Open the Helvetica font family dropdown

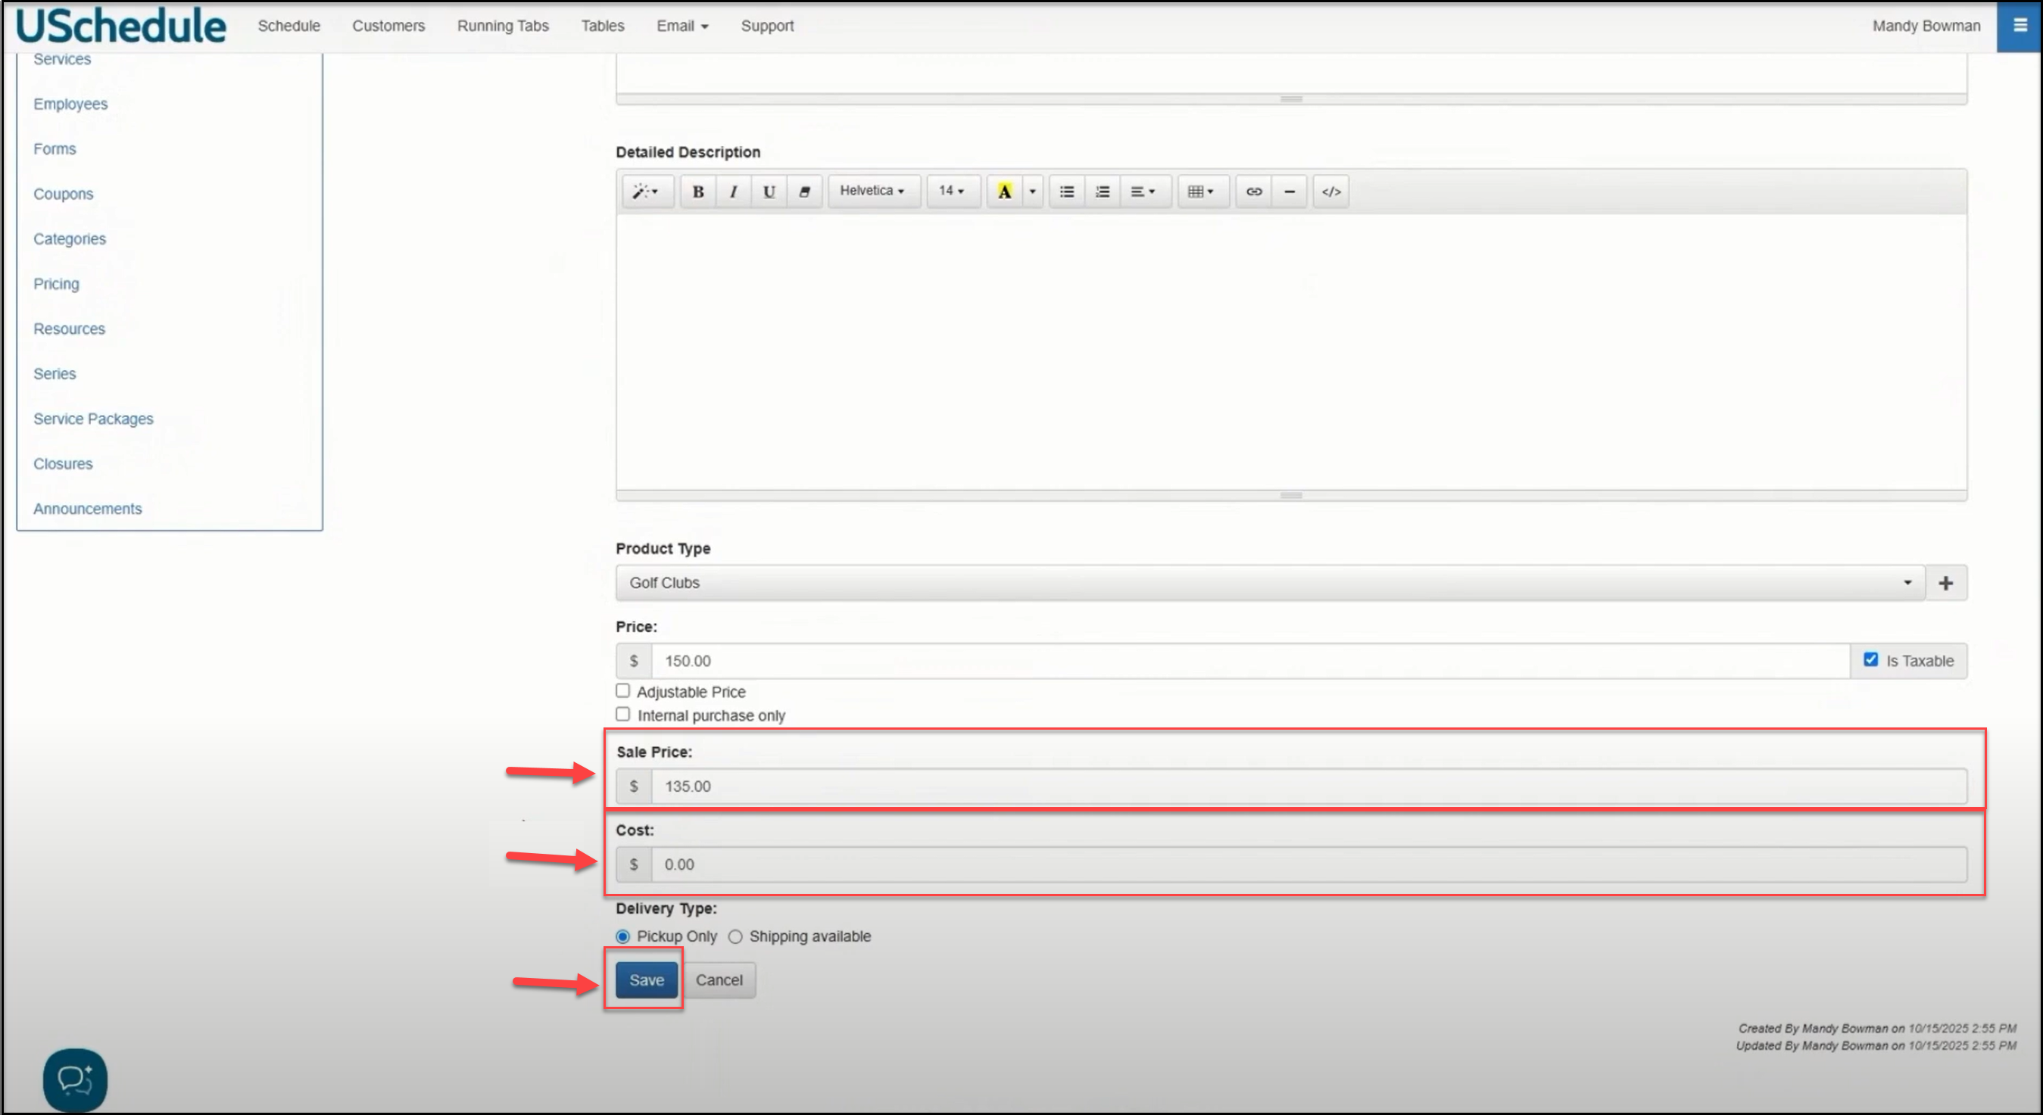point(872,191)
